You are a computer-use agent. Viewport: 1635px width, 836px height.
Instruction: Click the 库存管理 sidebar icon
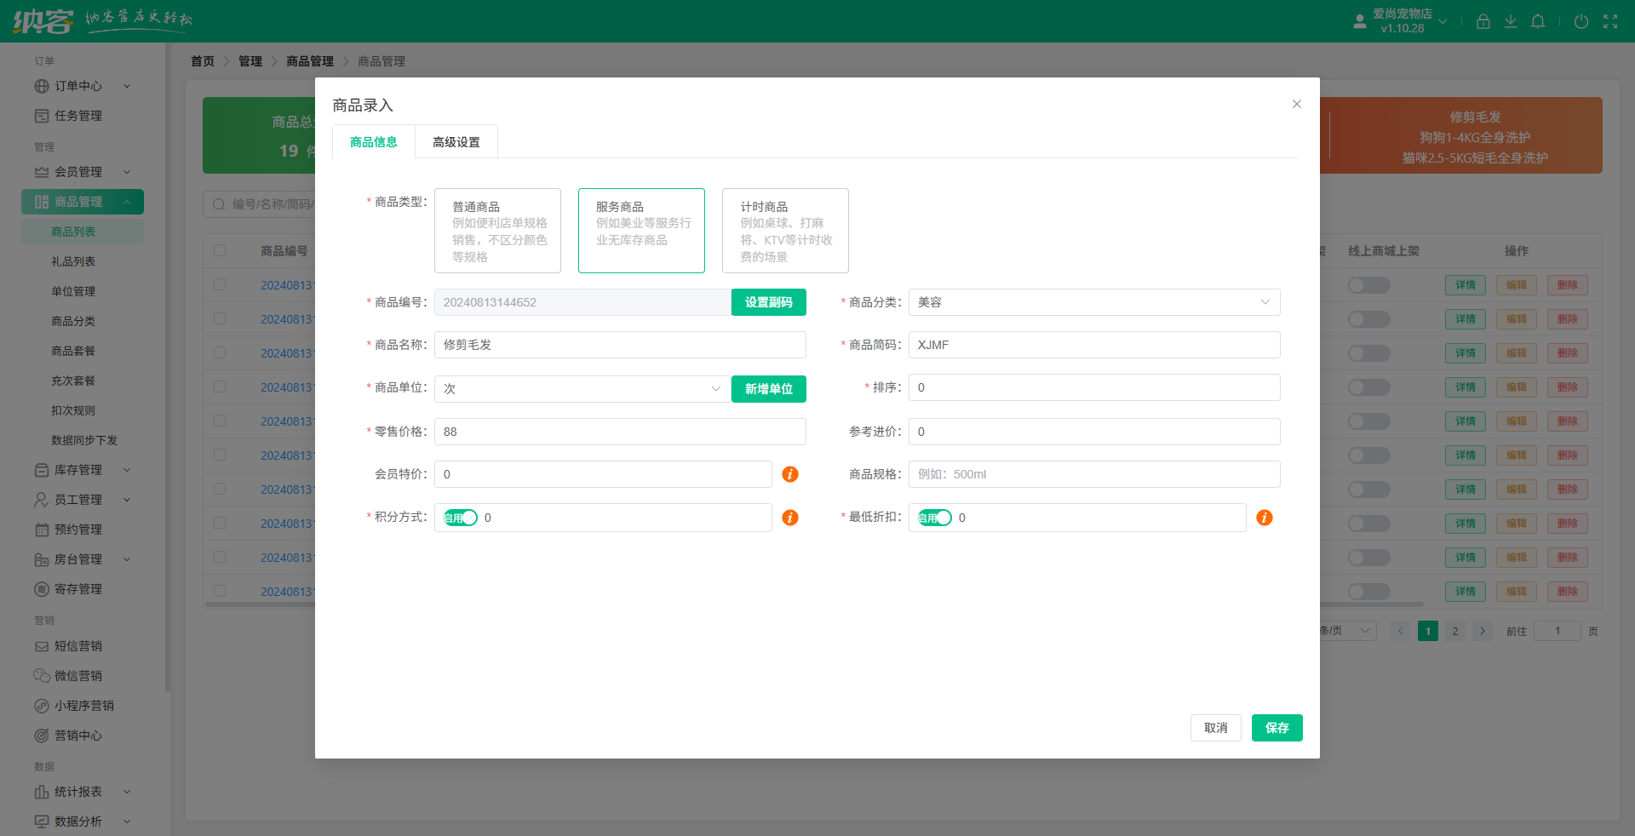(x=42, y=470)
